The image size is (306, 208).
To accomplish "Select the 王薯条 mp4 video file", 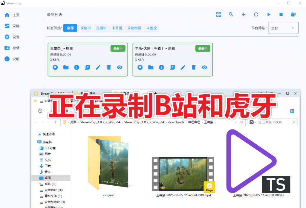I will pyautogui.click(x=183, y=176).
